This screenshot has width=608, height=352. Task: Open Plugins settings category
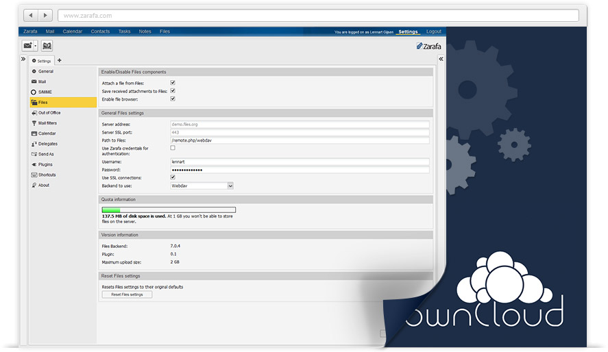point(63,164)
